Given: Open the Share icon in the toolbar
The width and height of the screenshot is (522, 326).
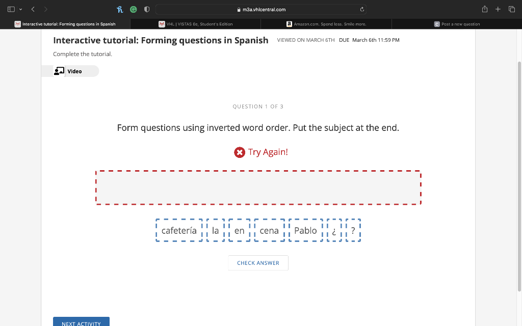Looking at the screenshot, I should (x=485, y=9).
